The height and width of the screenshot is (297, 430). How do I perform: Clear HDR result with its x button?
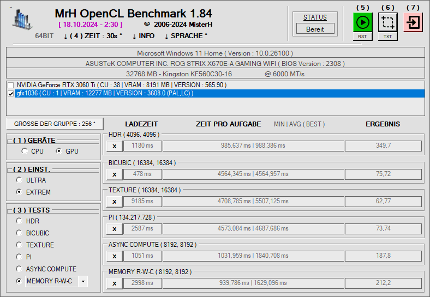coord(115,146)
